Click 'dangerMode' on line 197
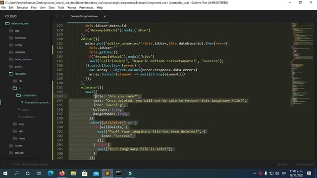 (x=103, y=114)
